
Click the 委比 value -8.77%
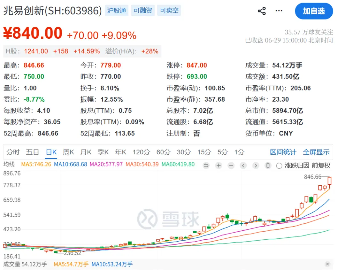(34, 99)
